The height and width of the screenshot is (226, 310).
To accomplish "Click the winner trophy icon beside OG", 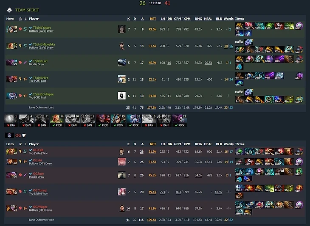I will [x=24, y=135].
